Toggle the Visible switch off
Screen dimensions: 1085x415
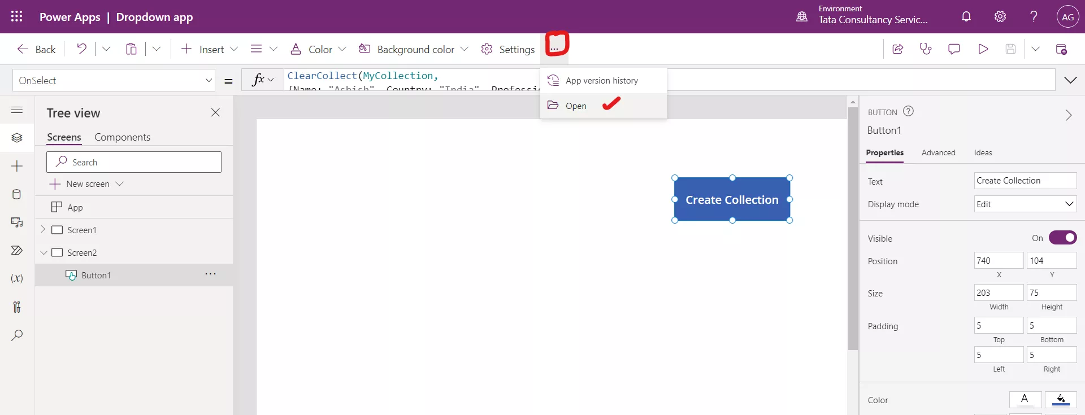1062,238
